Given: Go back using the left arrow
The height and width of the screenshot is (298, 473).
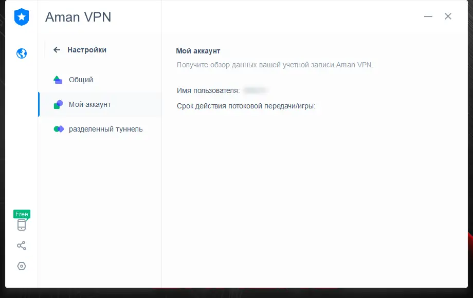Looking at the screenshot, I should coord(57,50).
